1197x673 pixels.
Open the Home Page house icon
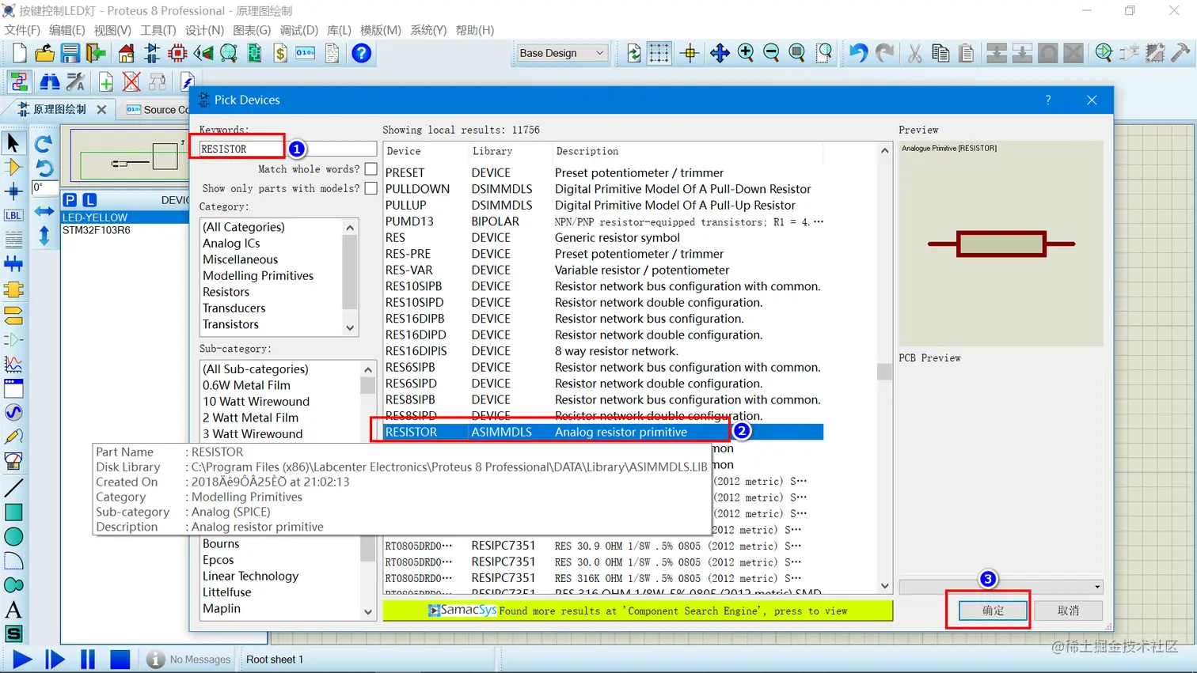click(x=126, y=53)
